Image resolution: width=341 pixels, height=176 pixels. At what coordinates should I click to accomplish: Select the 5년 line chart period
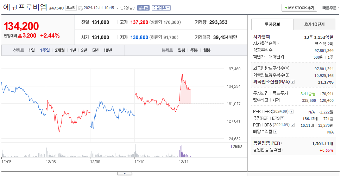(x=95, y=50)
